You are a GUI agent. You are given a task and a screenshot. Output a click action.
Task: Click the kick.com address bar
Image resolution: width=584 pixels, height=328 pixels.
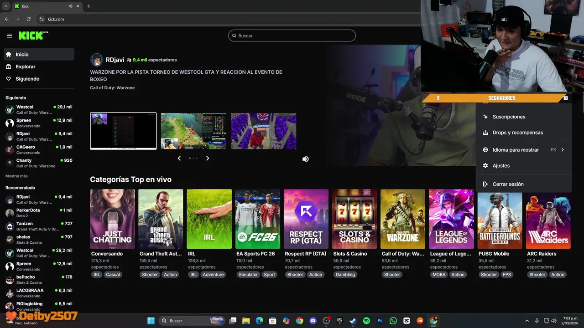[228, 19]
